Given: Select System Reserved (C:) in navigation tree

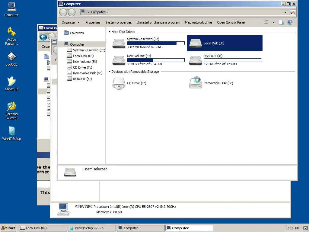Looking at the screenshot, I should pyautogui.click(x=86, y=50).
